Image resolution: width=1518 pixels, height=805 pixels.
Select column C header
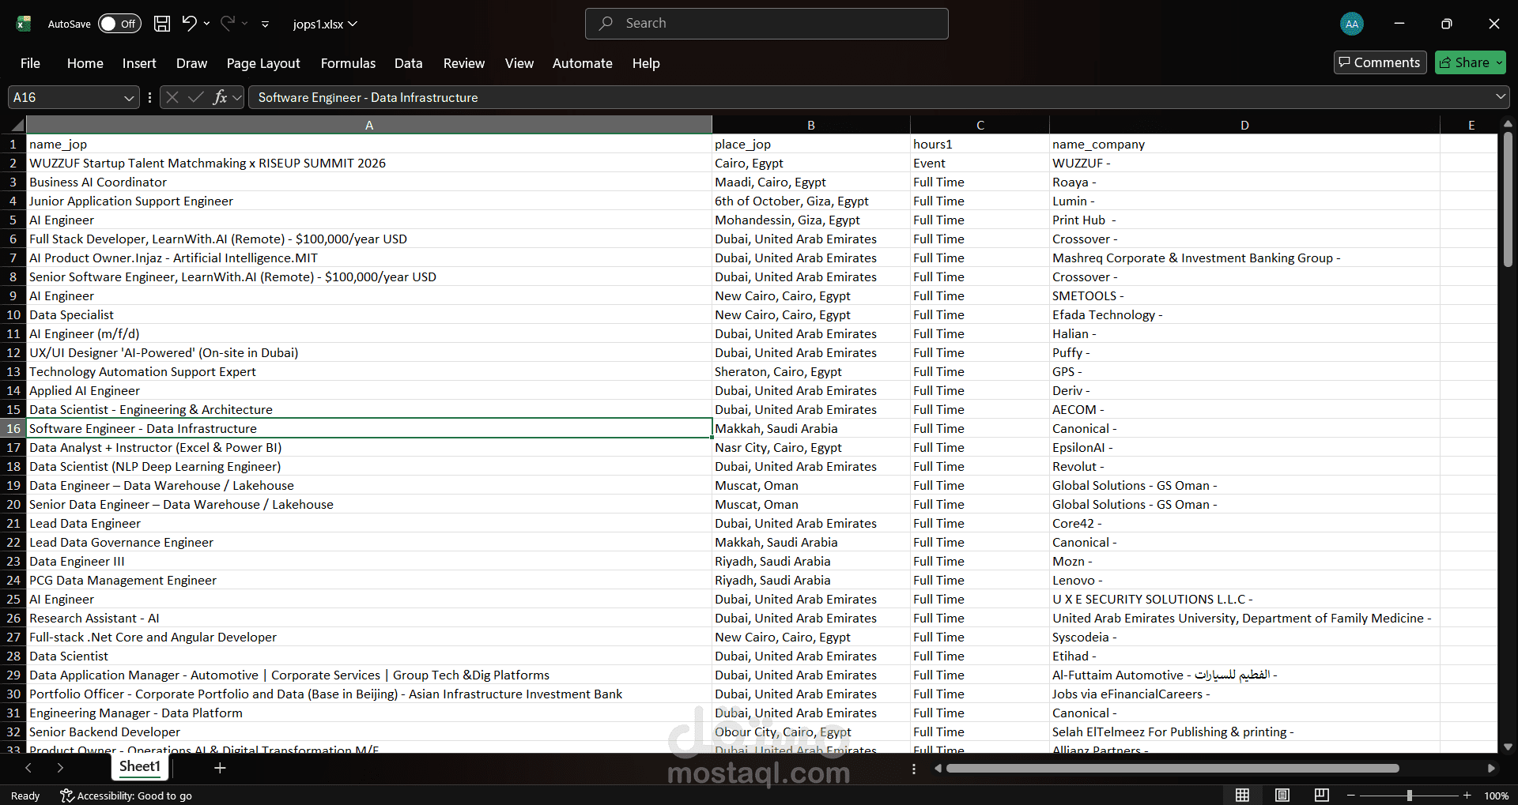tap(980, 125)
